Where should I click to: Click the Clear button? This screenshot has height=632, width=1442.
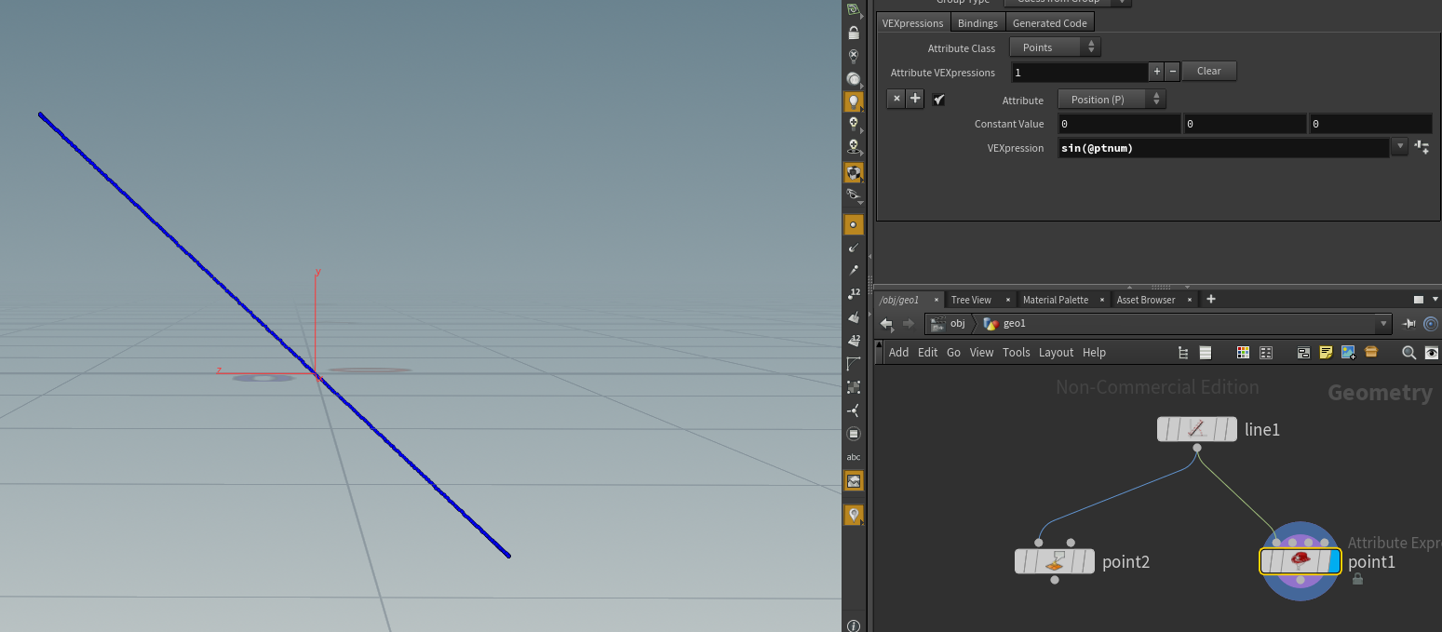point(1209,71)
